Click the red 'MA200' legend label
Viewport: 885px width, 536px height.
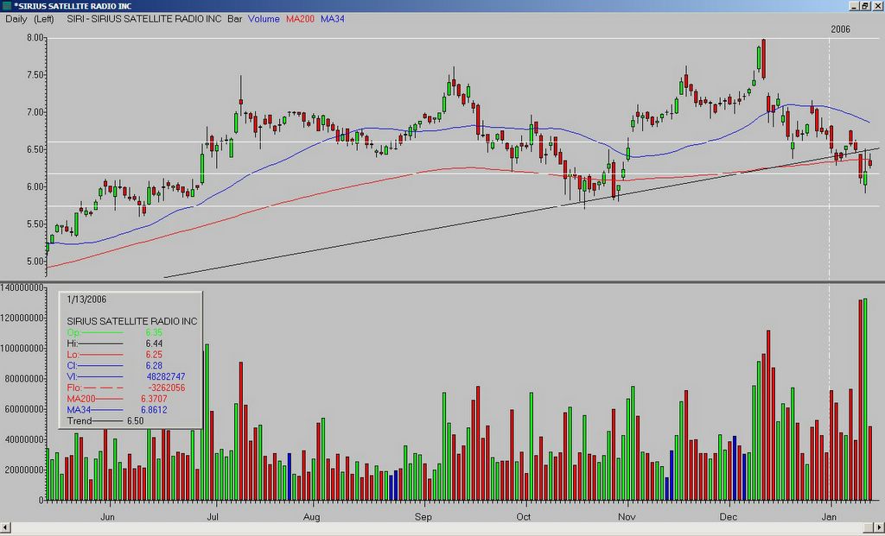point(300,19)
